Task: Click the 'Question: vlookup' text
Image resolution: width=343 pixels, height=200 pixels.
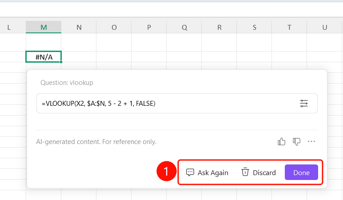Action: point(67,83)
